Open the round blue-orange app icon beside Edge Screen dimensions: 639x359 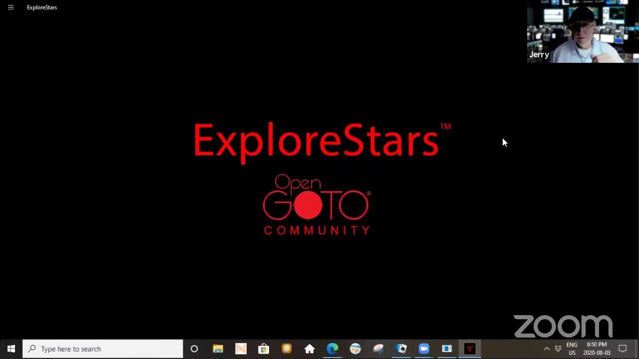click(355, 349)
